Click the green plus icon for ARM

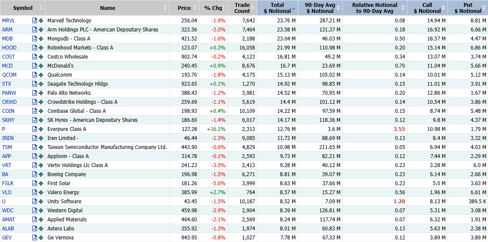[x=41, y=30]
